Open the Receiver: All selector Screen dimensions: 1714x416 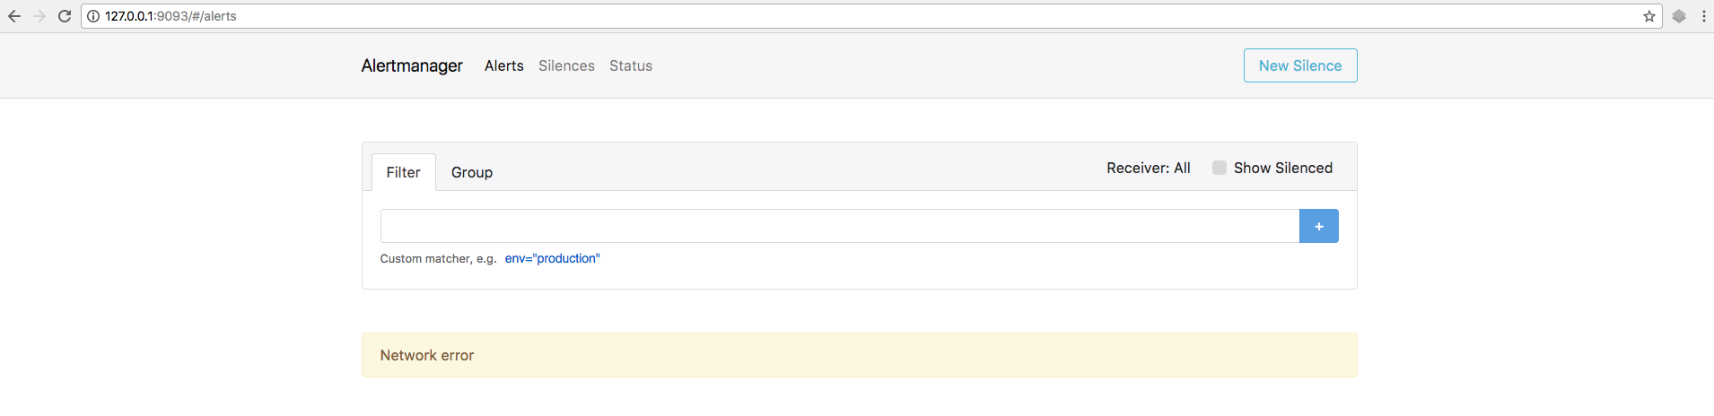coord(1148,168)
